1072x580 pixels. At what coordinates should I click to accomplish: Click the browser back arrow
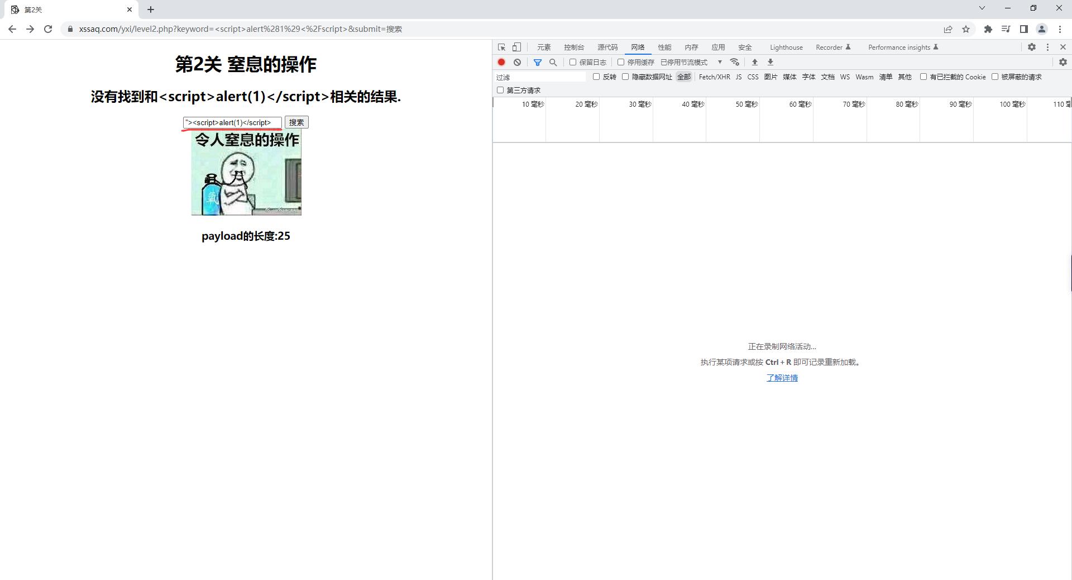click(x=12, y=29)
